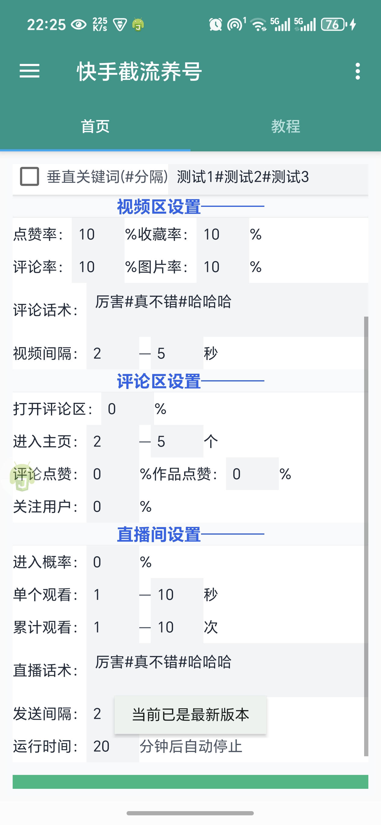Select the 首页 tab
Viewport: 381px width, 825px height.
(95, 127)
